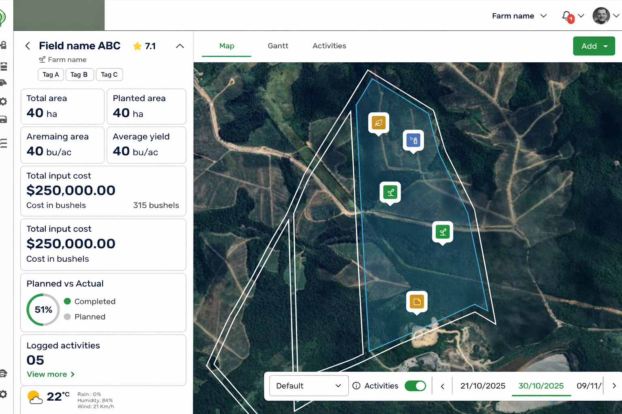Click the info icon beside Activities label
622x414 pixels.
coord(356,386)
